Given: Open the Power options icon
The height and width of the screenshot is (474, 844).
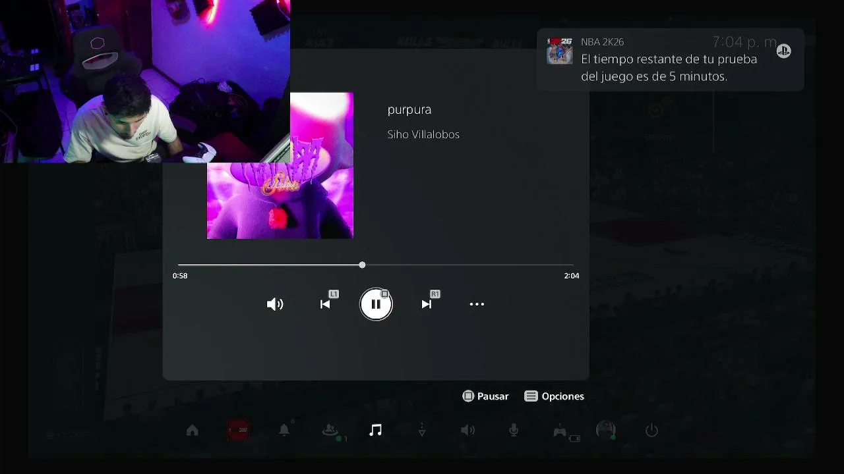Looking at the screenshot, I should (x=651, y=431).
